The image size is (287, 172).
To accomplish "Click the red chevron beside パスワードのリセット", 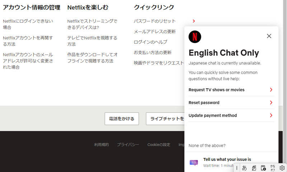I will tap(194, 21).
